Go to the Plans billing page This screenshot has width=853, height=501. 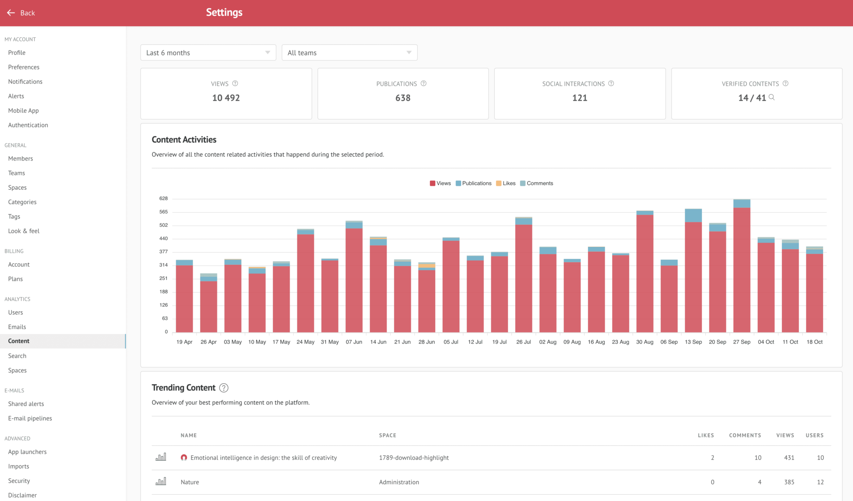coord(15,279)
